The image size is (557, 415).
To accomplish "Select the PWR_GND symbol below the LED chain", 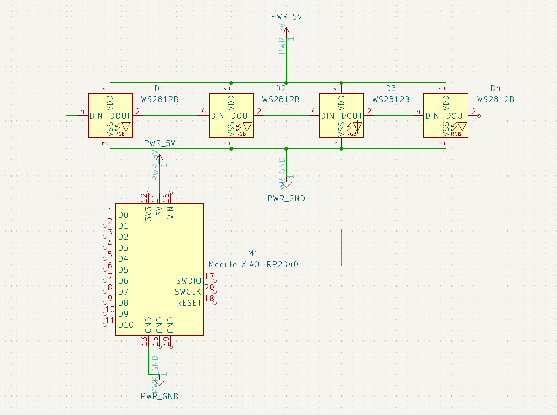I will tap(286, 183).
